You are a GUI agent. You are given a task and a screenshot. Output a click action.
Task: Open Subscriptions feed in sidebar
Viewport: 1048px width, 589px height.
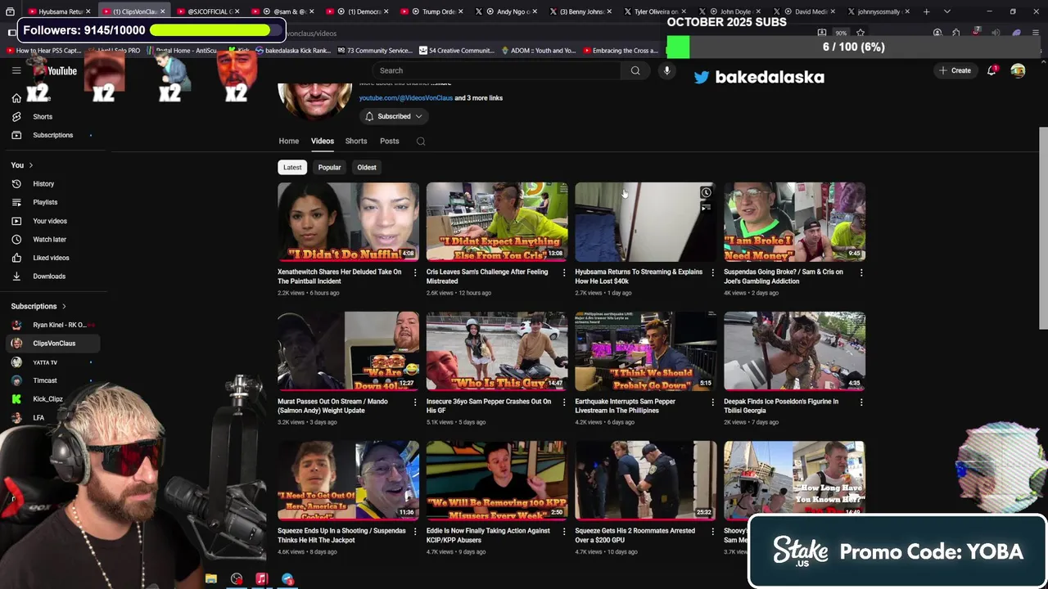point(52,135)
